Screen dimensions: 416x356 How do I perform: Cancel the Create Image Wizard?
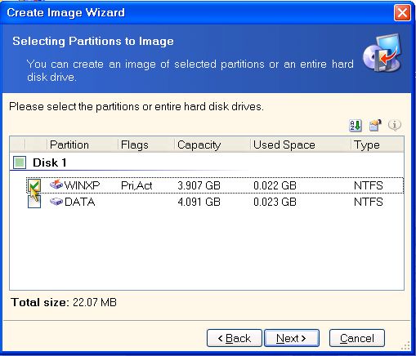357,338
